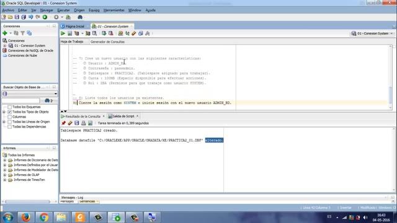Pin the script output with red pin icon
Viewport: 397px width, 223px height.
tap(63, 123)
